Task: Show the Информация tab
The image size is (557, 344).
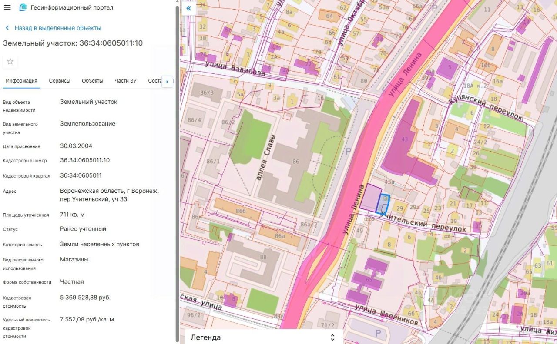Action: point(21,81)
